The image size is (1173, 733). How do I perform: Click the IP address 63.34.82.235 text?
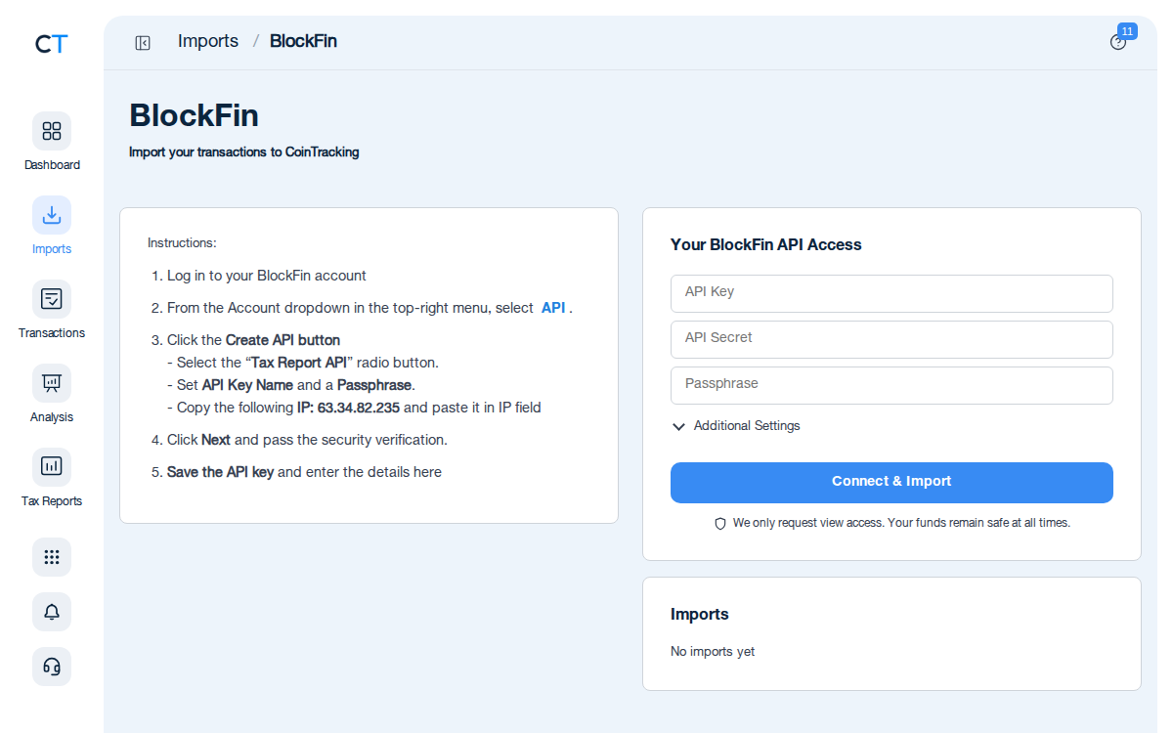click(359, 408)
